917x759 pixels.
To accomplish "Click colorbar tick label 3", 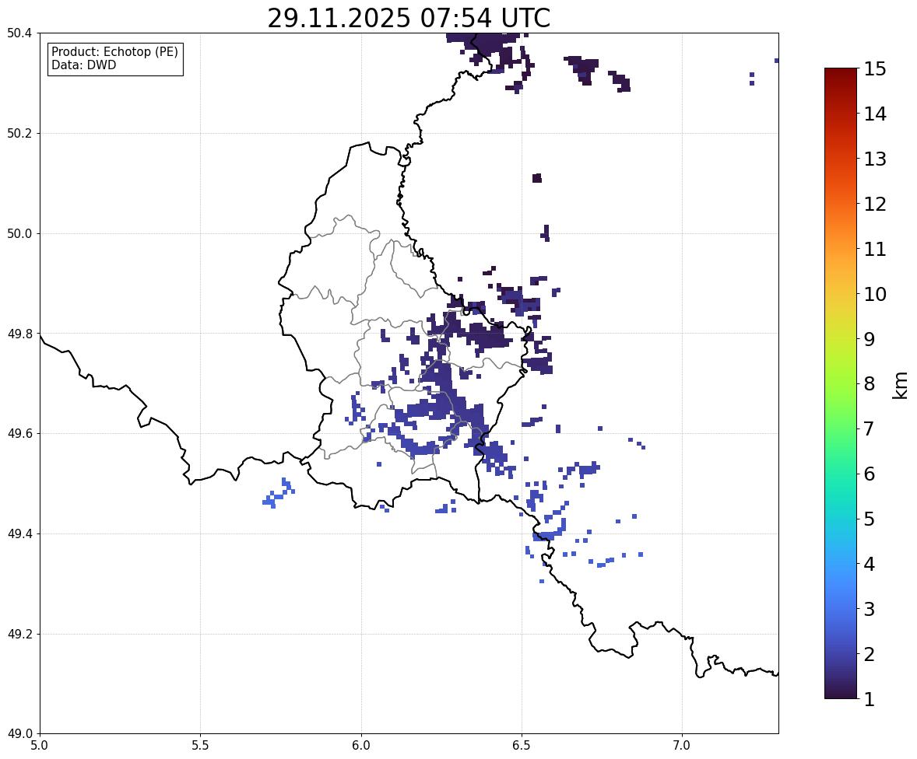I will (x=870, y=609).
